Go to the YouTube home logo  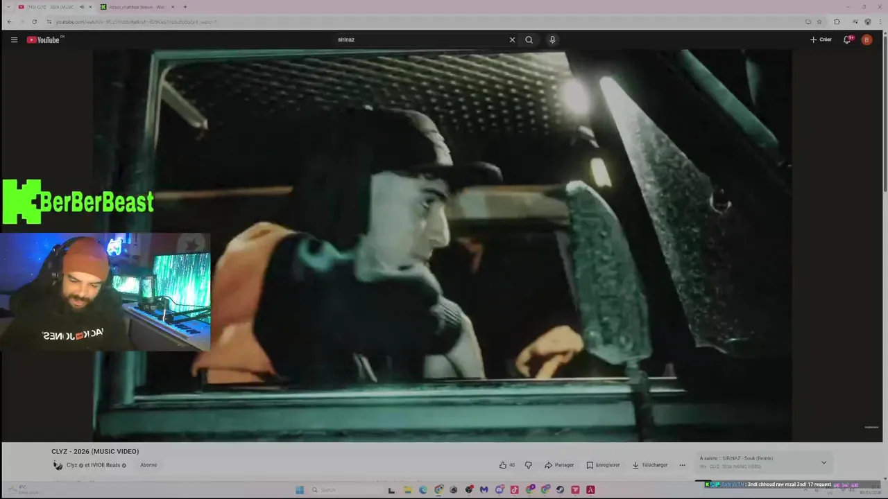point(44,40)
